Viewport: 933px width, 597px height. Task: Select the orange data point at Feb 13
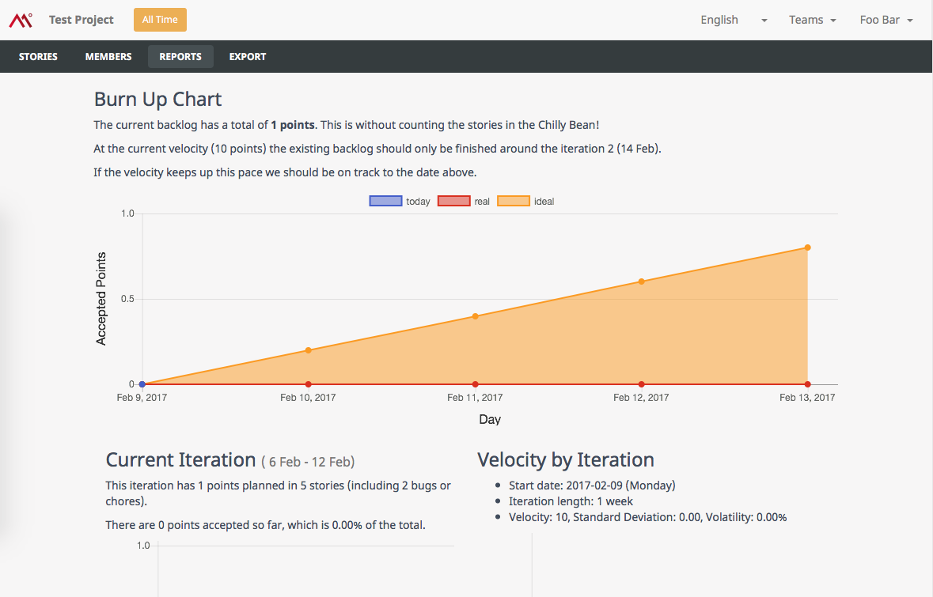click(x=806, y=247)
